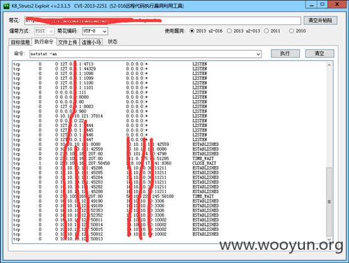Viewport: 349px width, 263px height.
Task: Switch to the 执行命令 tab
Action: (44, 42)
